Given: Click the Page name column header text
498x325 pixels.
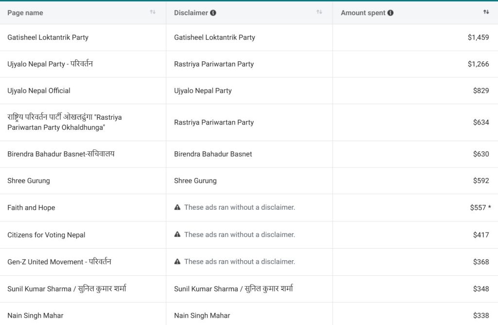Looking at the screenshot, I should tap(25, 13).
